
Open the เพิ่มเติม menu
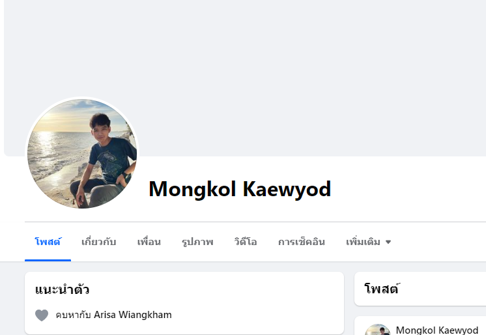368,242
